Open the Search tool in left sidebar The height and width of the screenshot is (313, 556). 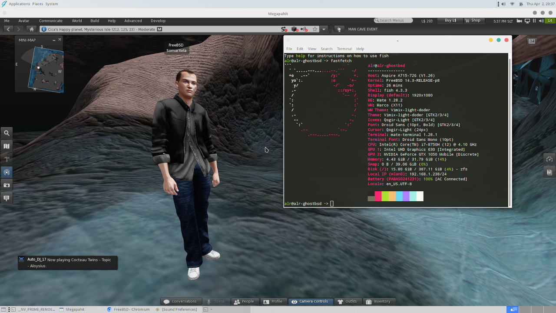pyautogui.click(x=7, y=133)
